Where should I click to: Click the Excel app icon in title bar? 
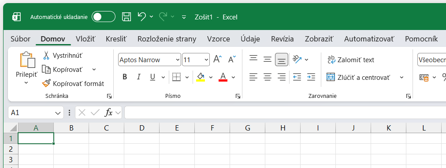16,17
